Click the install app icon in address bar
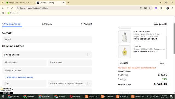 tap(141, 8)
